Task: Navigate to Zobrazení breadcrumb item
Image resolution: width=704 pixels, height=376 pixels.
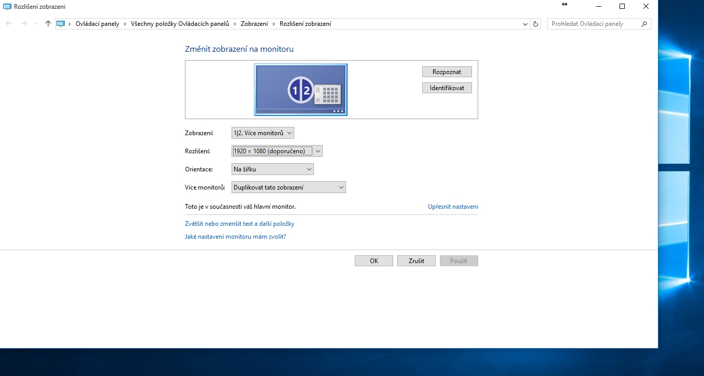Action: click(254, 24)
